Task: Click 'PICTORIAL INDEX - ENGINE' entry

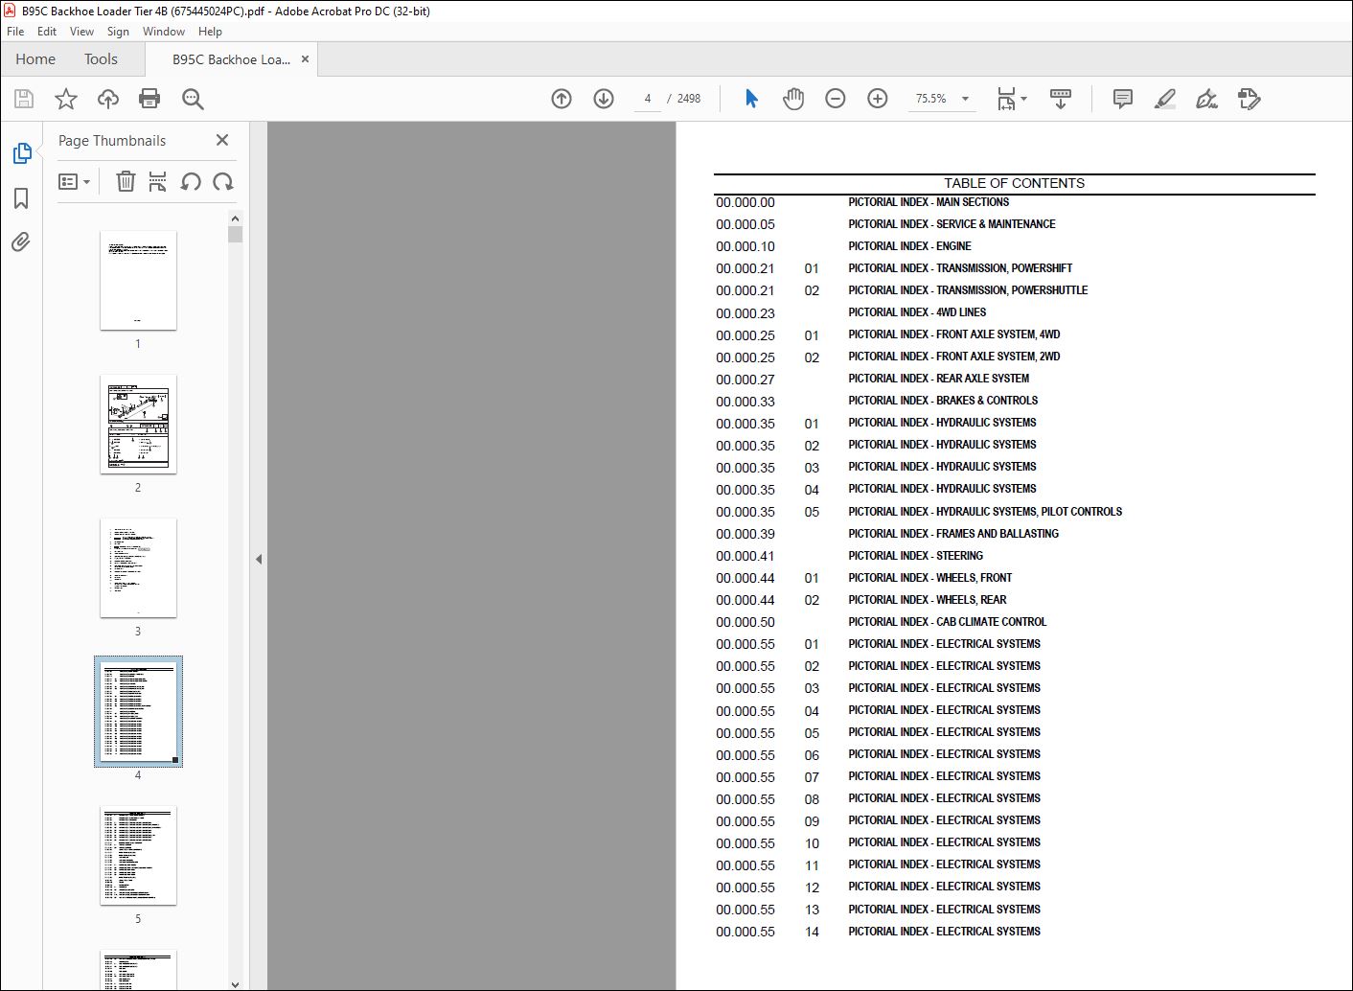Action: pos(909,246)
